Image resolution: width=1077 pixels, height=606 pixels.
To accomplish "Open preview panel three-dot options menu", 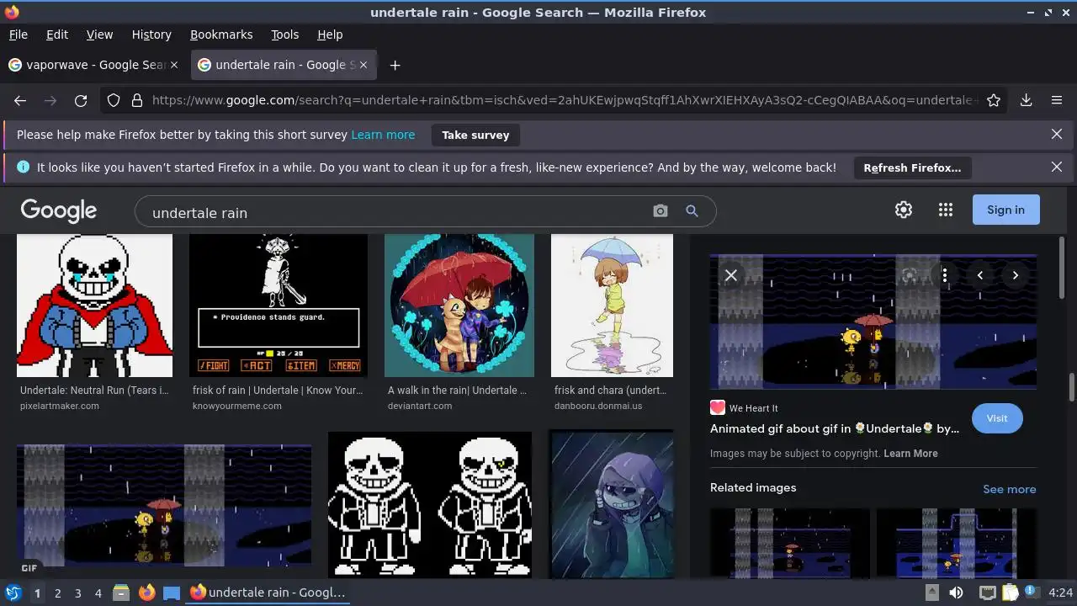I will click(945, 275).
